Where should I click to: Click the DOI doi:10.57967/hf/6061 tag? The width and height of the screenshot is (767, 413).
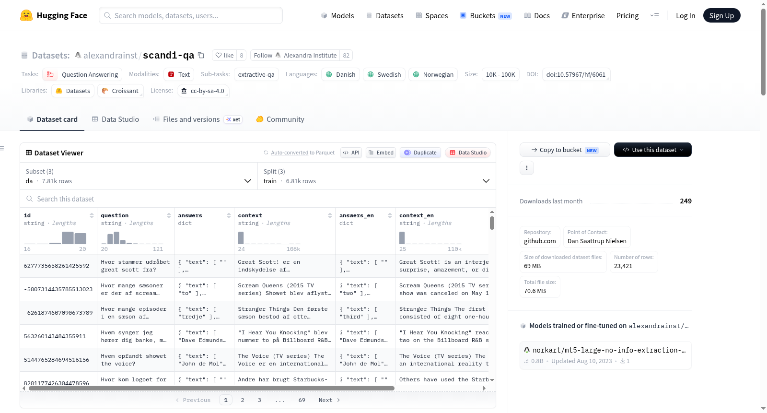576,74
